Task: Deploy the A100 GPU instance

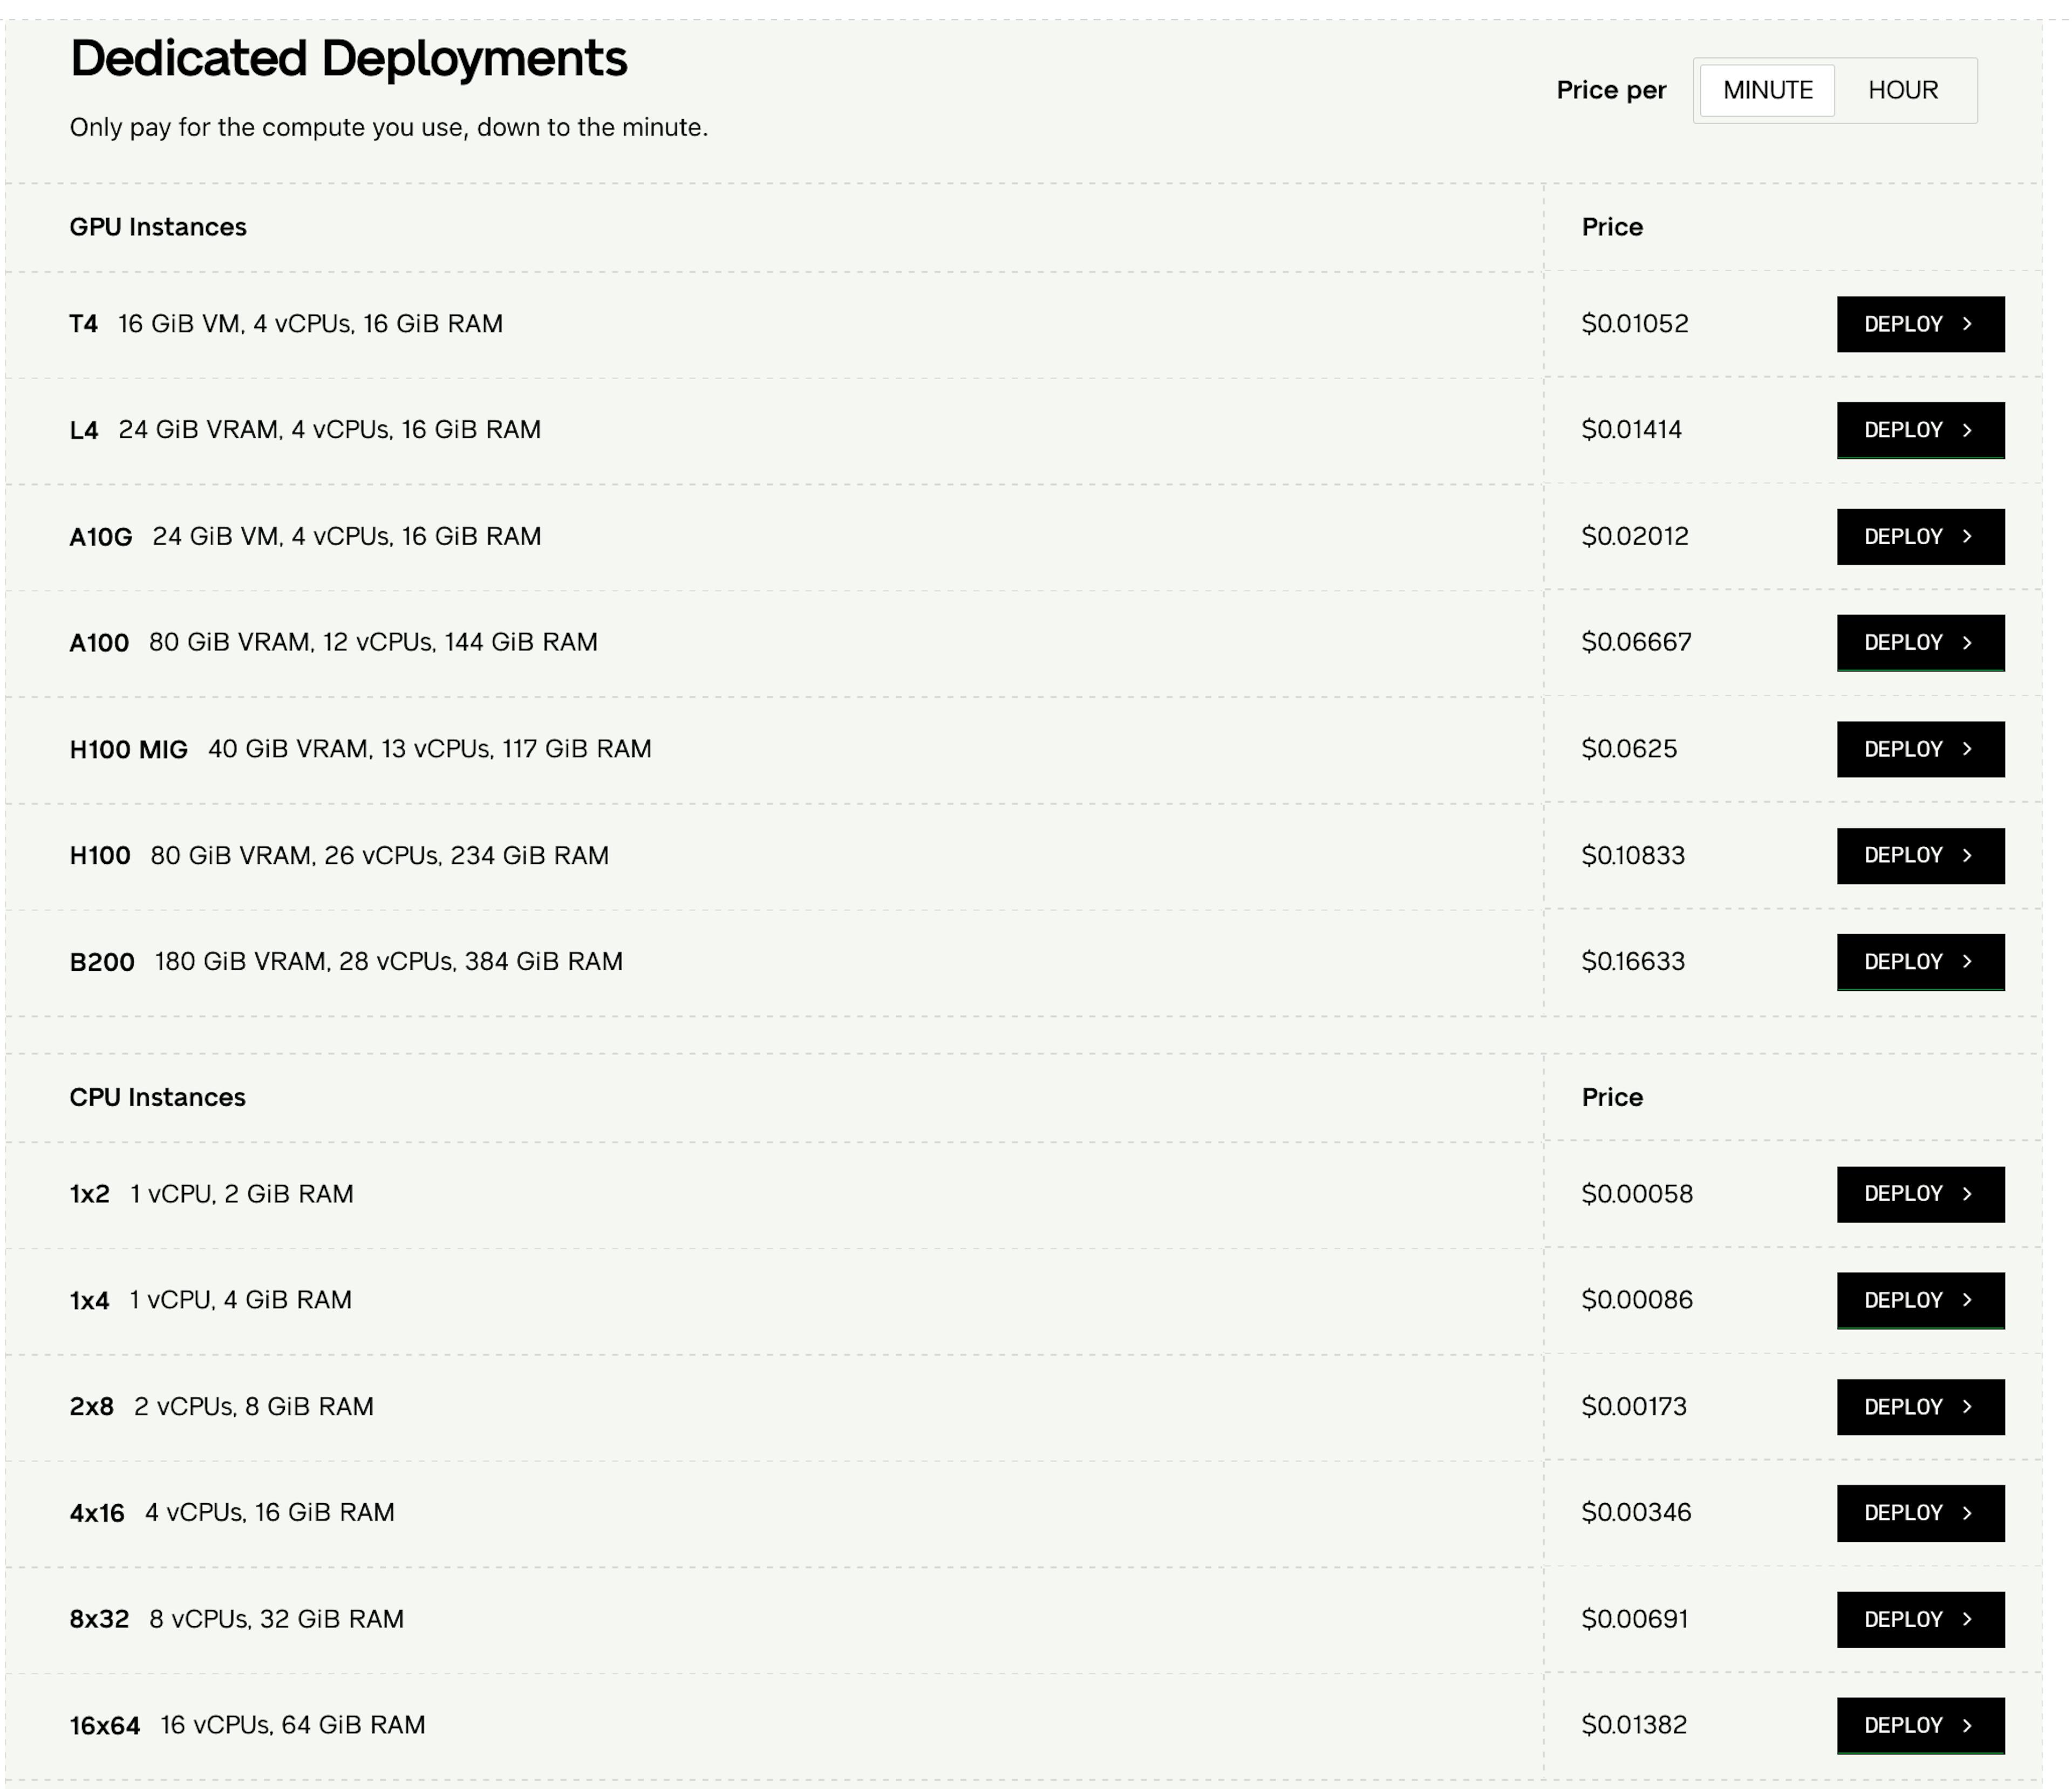Action: click(1920, 643)
